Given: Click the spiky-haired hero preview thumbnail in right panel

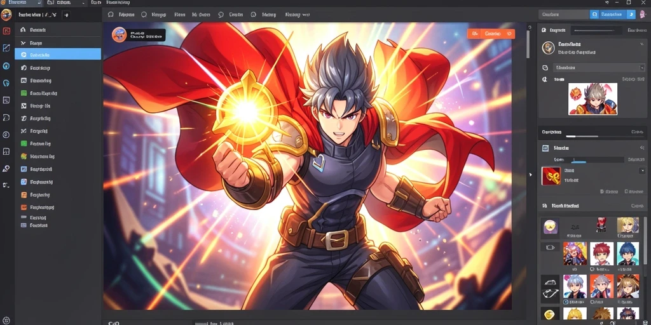Looking at the screenshot, I should (x=593, y=98).
